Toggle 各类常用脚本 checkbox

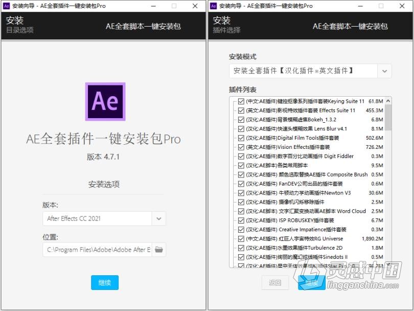[x=241, y=165]
